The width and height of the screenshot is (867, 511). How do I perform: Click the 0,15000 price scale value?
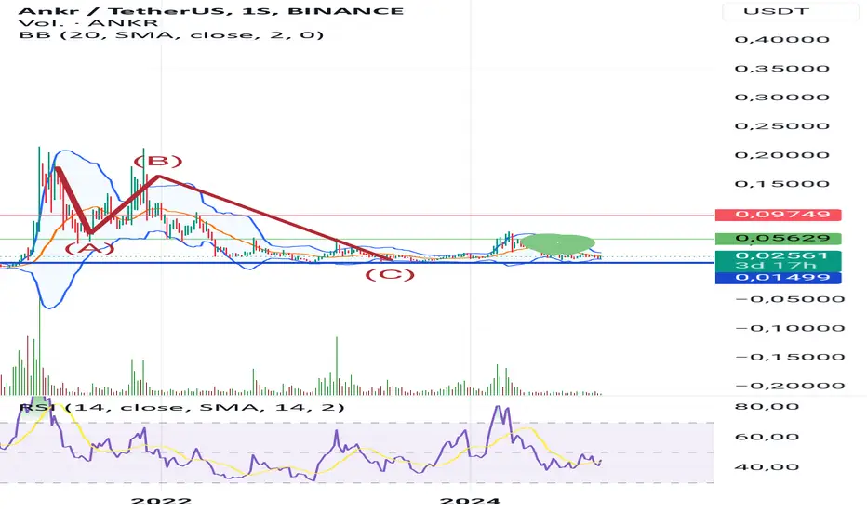click(x=781, y=184)
